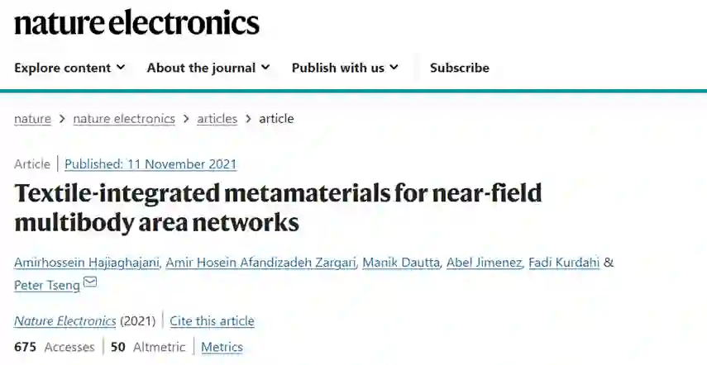Open the About the journal dropdown
This screenshot has width=707, height=365.
[x=208, y=68]
